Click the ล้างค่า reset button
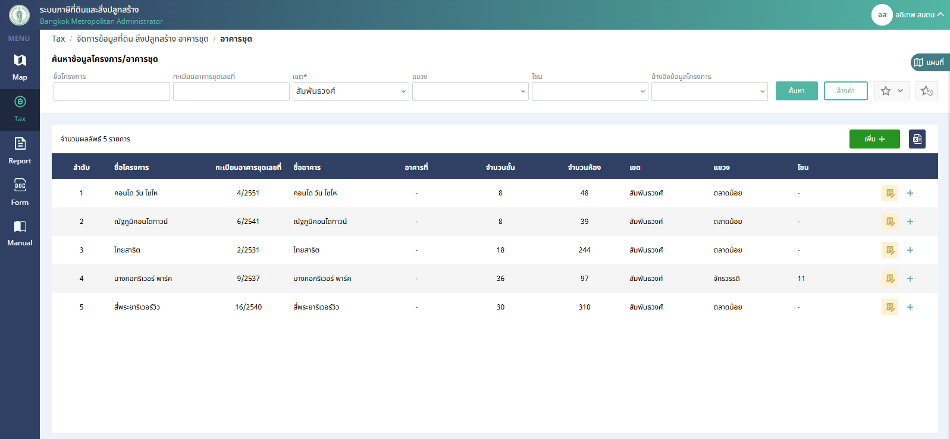This screenshot has height=439, width=950. pos(845,91)
